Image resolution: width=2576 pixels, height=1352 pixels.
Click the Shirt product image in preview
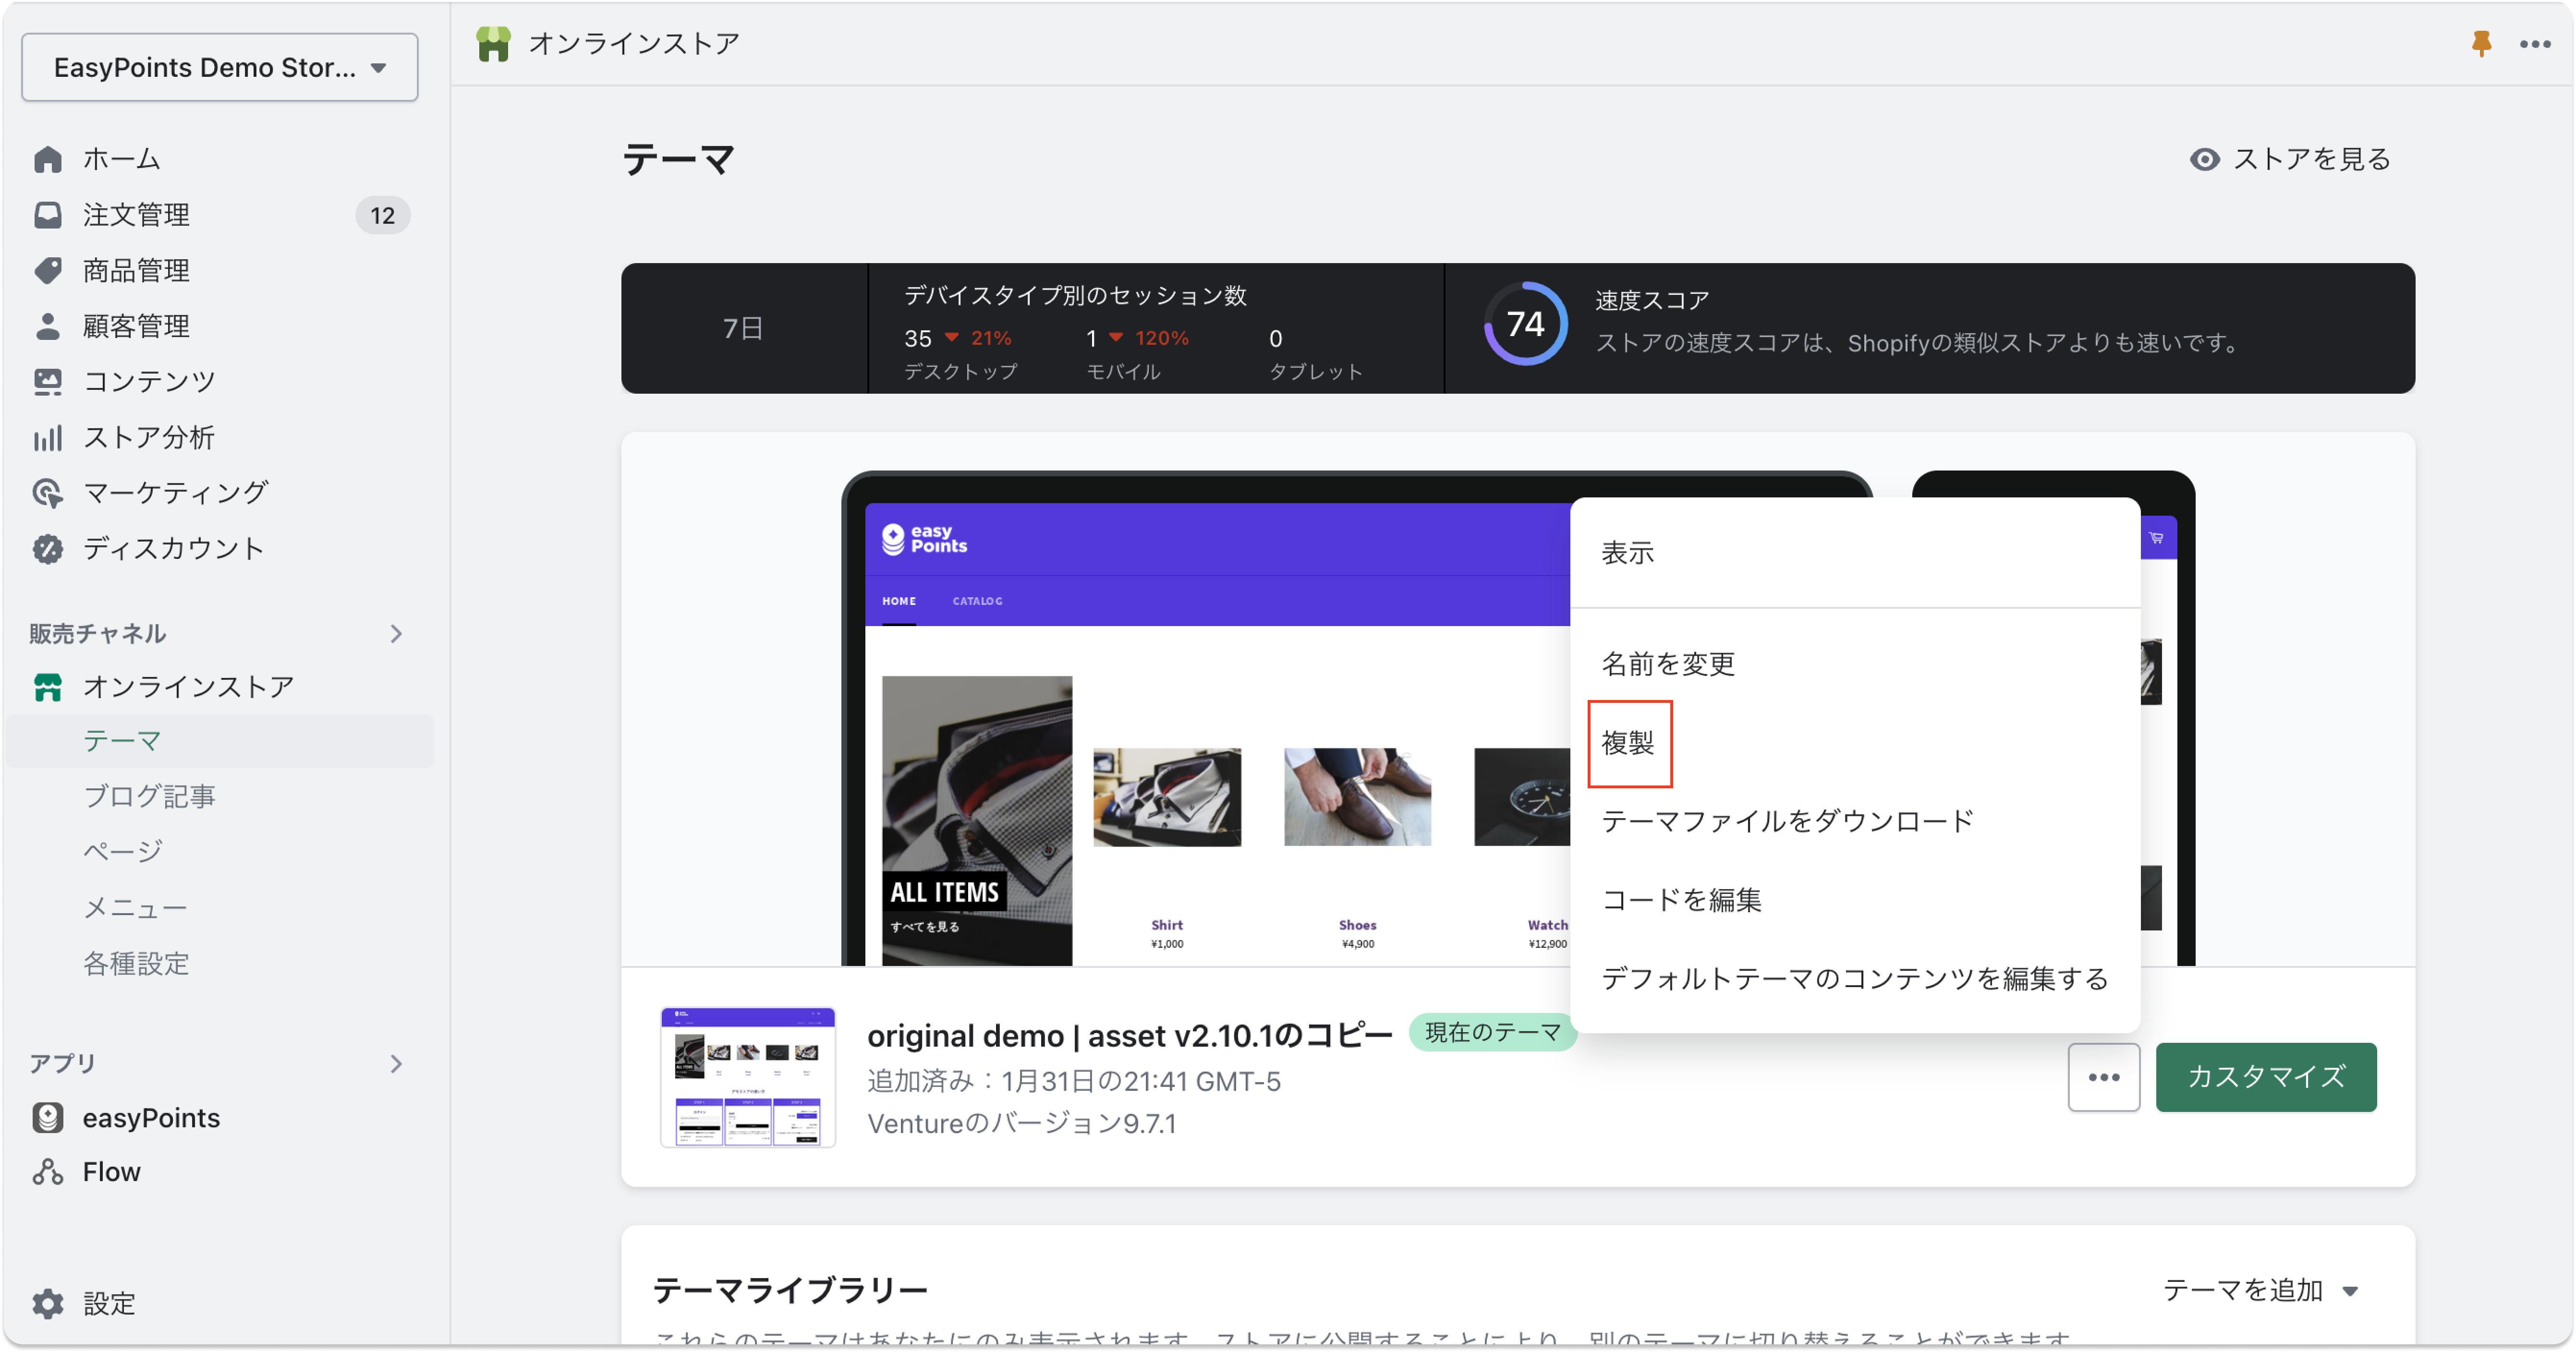(x=1166, y=797)
